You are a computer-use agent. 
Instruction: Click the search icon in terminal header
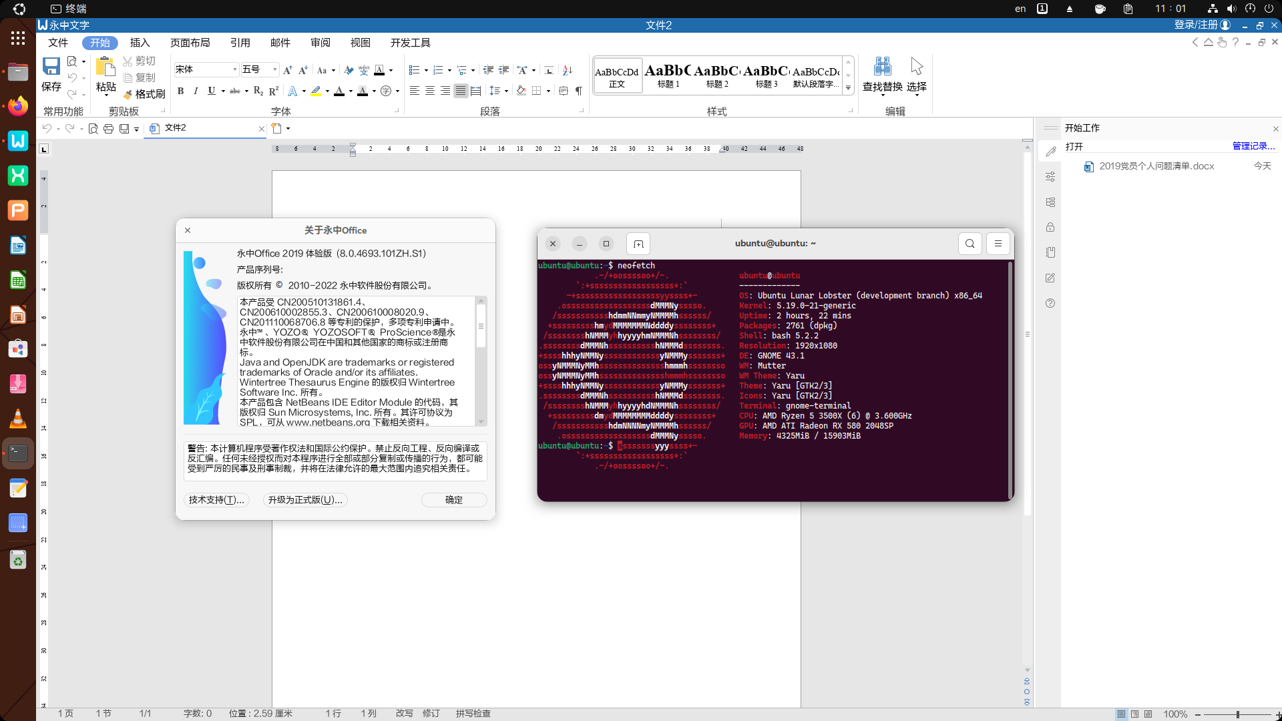tap(970, 244)
